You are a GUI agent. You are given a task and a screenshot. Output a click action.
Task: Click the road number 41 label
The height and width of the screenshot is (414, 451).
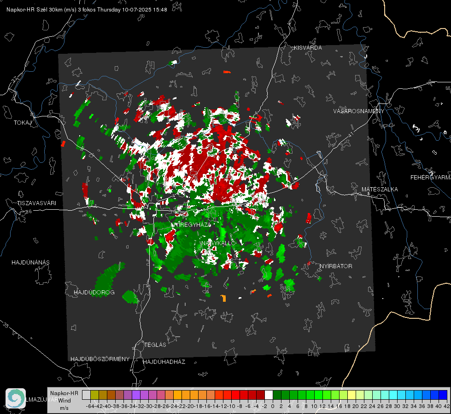[x=351, y=134]
